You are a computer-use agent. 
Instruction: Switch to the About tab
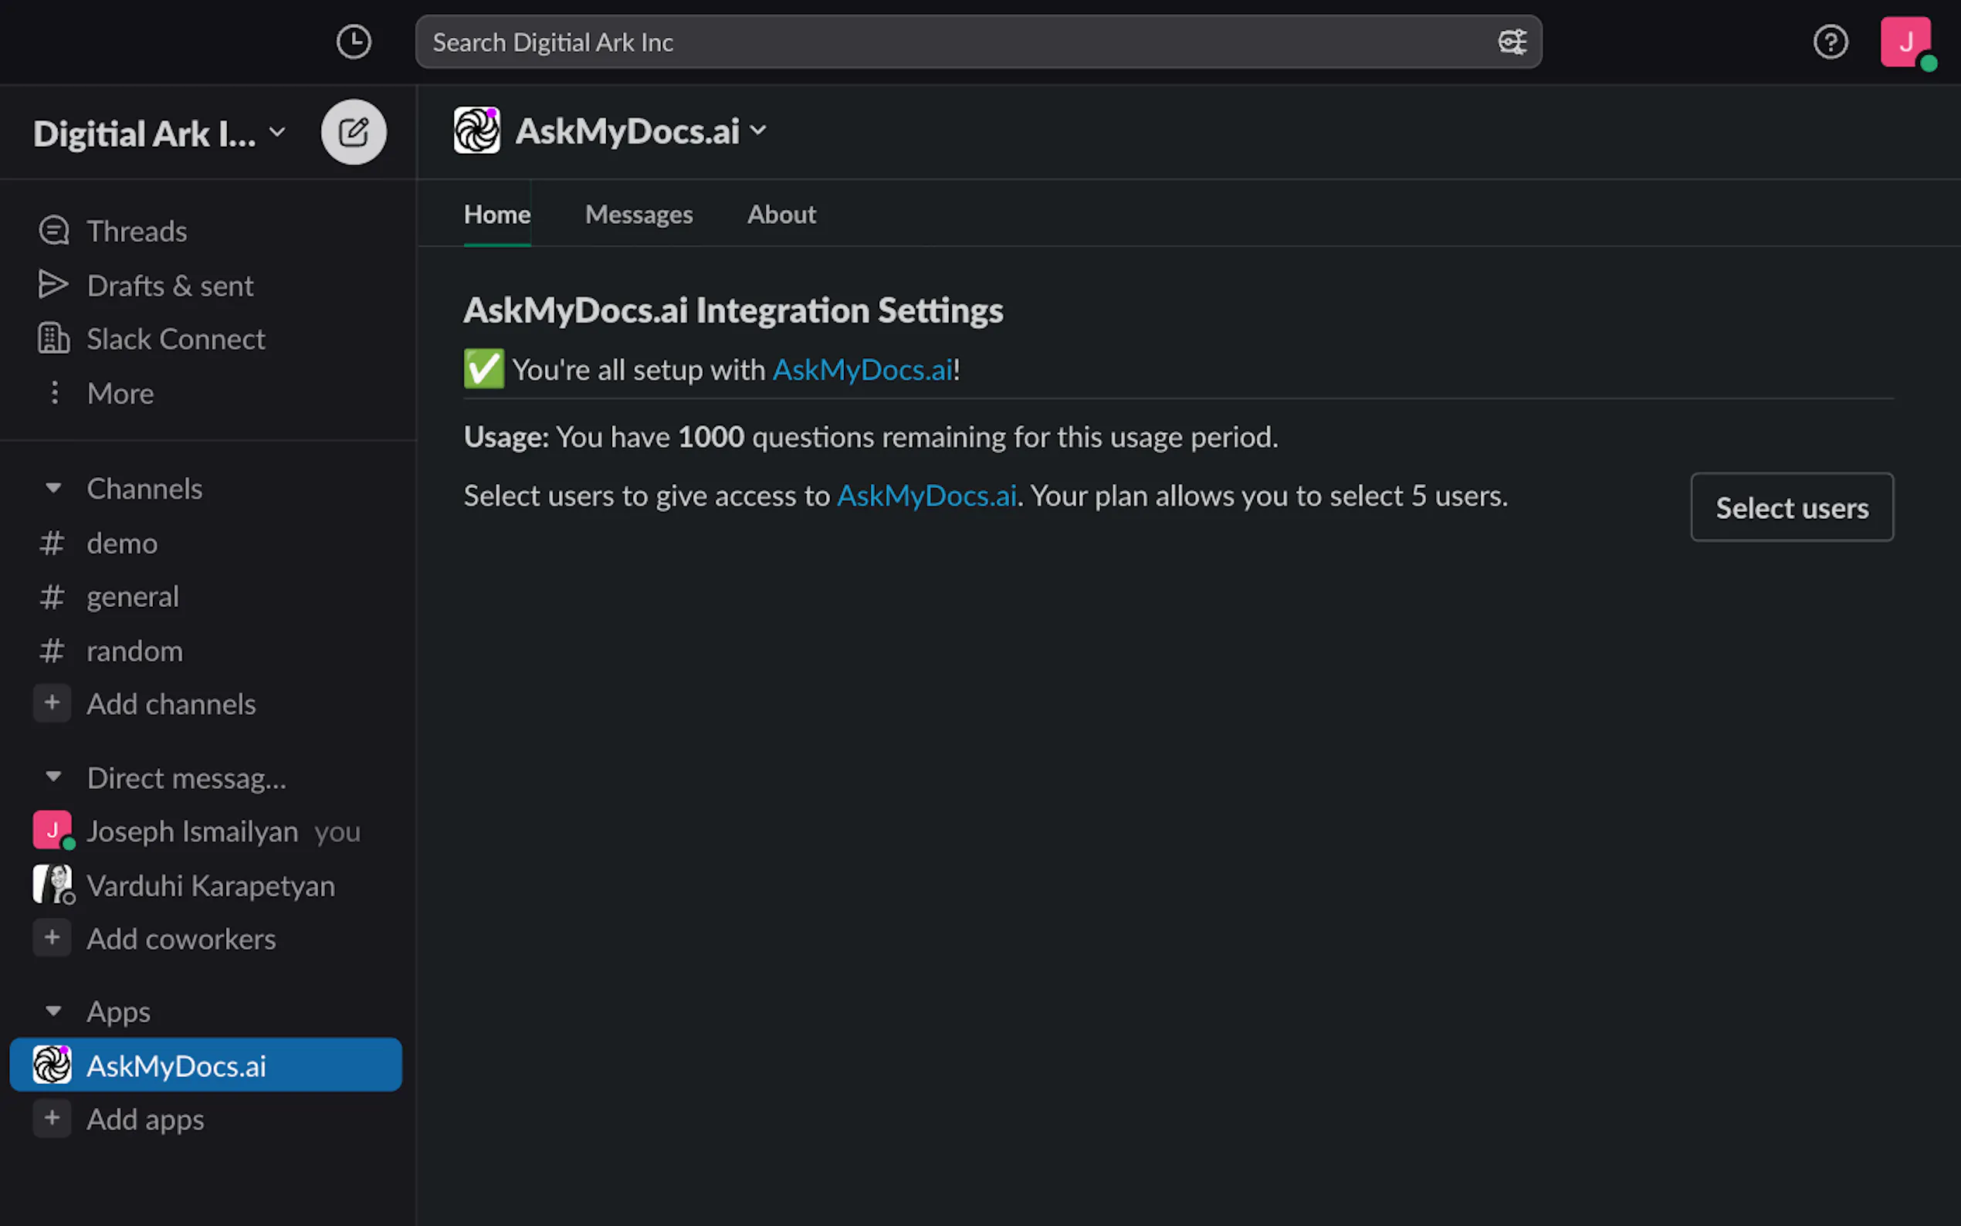coord(781,214)
